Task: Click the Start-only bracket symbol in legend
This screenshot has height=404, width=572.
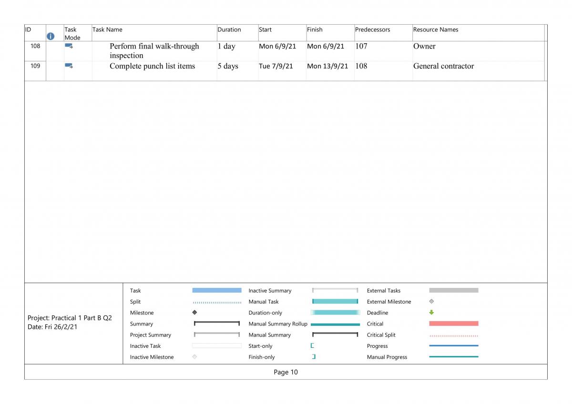Action: click(312, 346)
